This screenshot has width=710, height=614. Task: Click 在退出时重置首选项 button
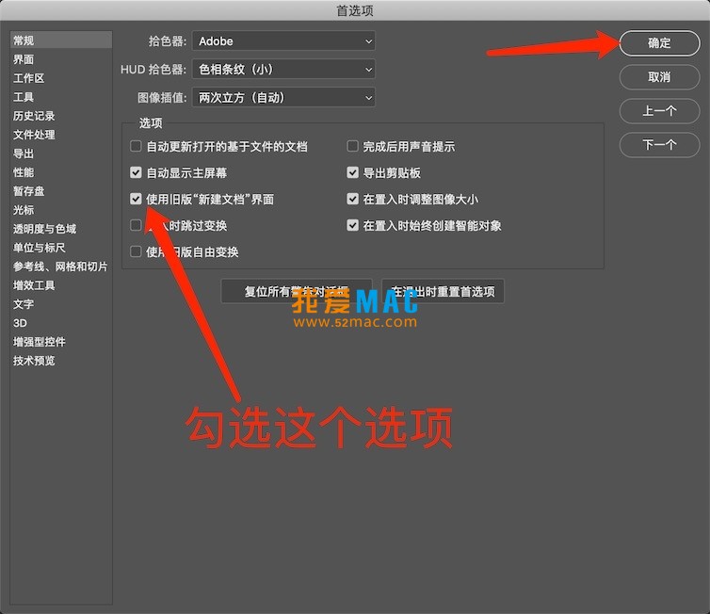point(443,291)
